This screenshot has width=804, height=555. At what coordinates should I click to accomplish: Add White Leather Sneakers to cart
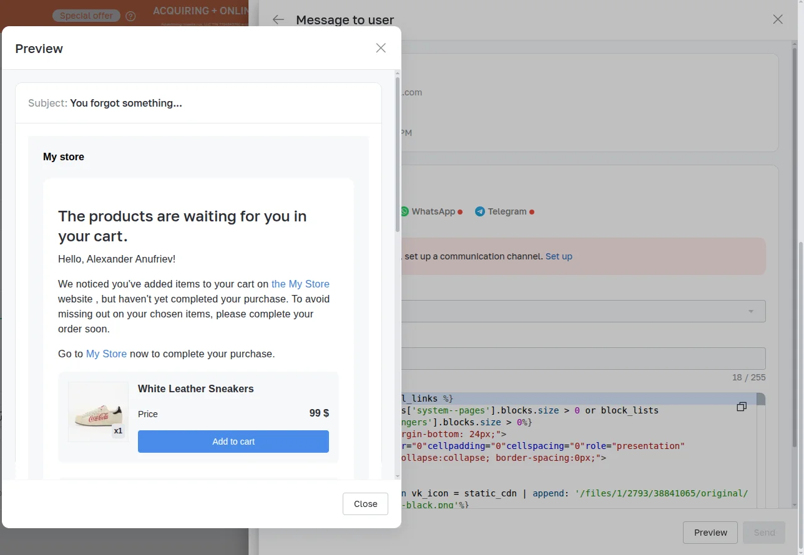(233, 442)
